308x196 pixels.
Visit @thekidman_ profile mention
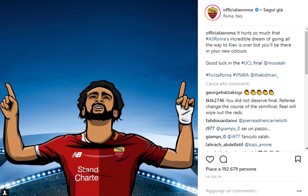click(264, 75)
